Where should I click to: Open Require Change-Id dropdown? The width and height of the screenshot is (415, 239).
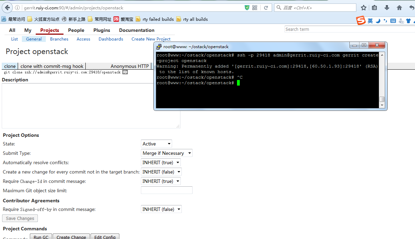(x=161, y=181)
